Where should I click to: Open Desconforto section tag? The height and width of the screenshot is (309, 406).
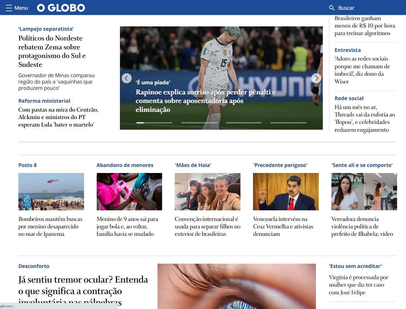click(x=34, y=266)
